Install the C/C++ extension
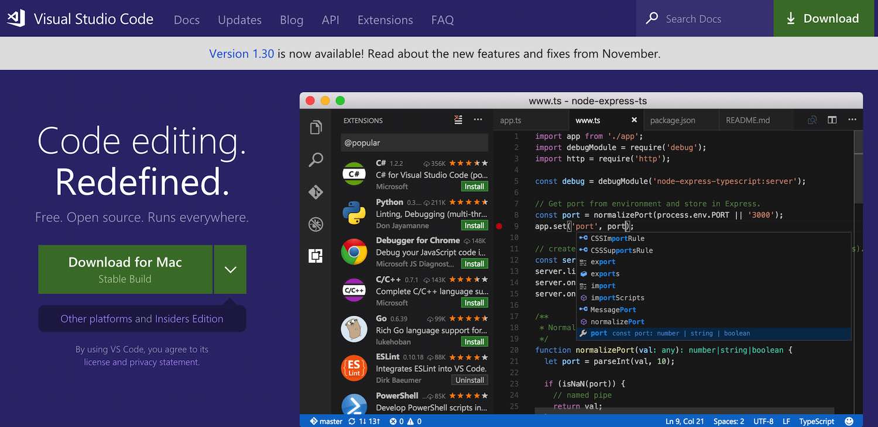 [474, 302]
